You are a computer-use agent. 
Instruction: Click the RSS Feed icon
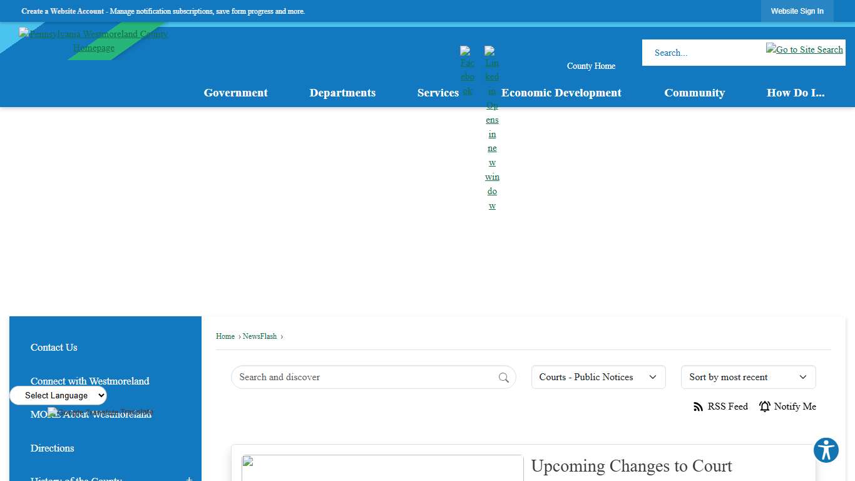pos(699,407)
